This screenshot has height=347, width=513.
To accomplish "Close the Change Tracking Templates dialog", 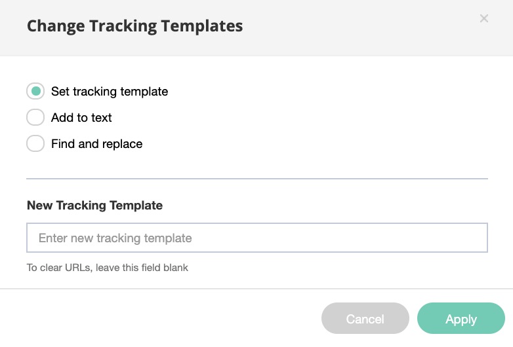I will tap(484, 18).
